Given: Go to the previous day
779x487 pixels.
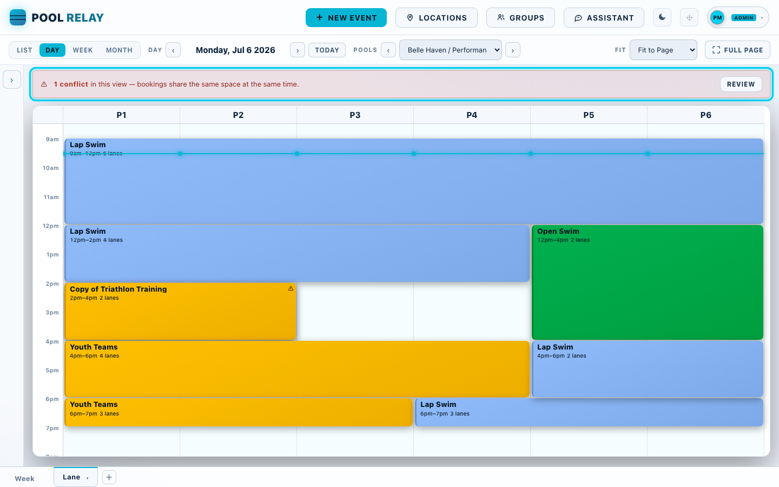Looking at the screenshot, I should (x=173, y=50).
